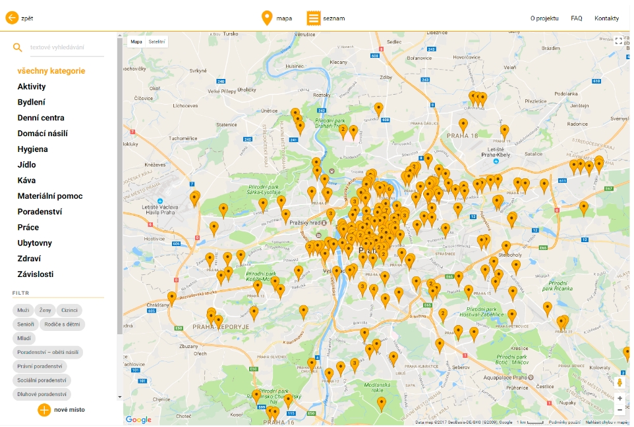Click the sidebar scrollbar down arrow
The width and height of the screenshot is (634, 427).
(120, 397)
